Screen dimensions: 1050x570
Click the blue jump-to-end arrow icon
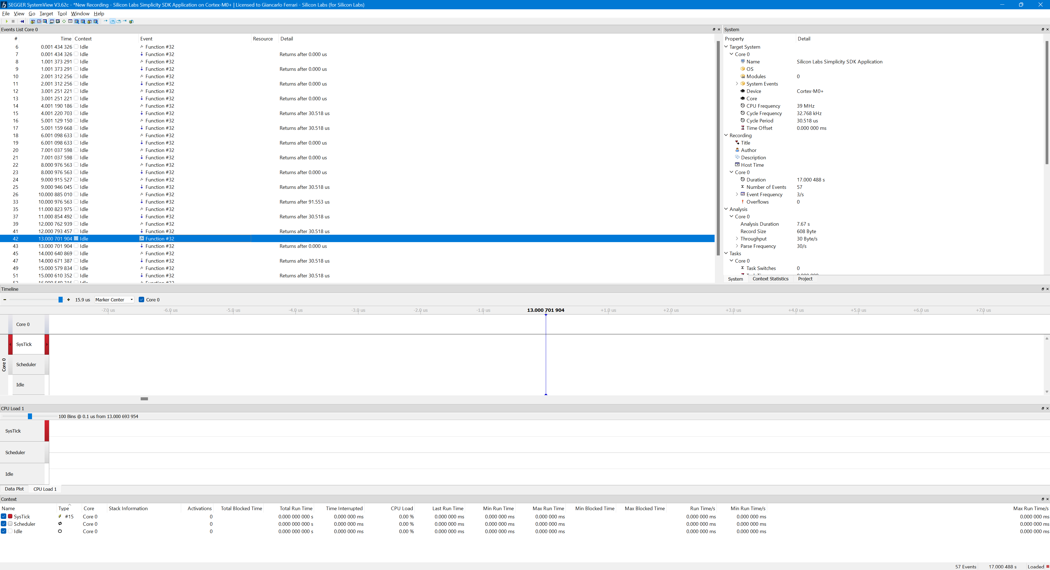22,22
